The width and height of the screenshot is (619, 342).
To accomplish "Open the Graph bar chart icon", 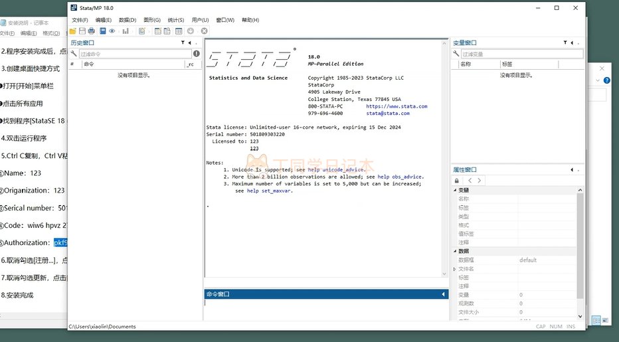I will point(126,31).
